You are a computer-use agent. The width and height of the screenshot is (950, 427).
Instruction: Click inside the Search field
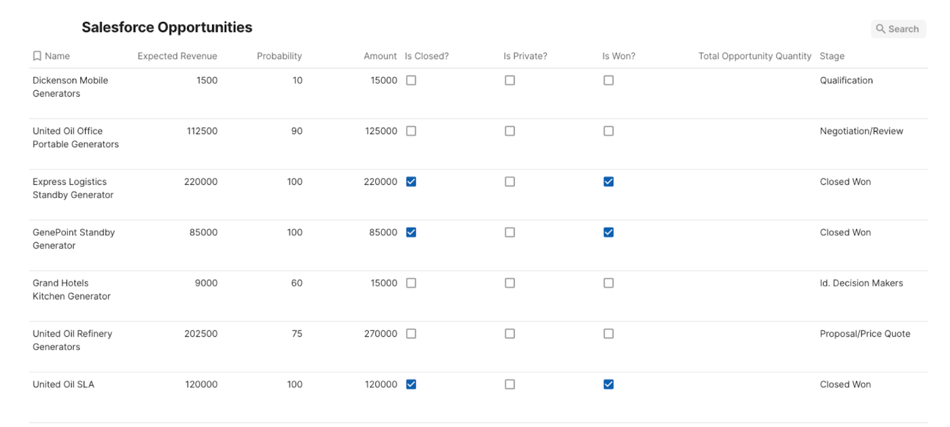pos(898,28)
